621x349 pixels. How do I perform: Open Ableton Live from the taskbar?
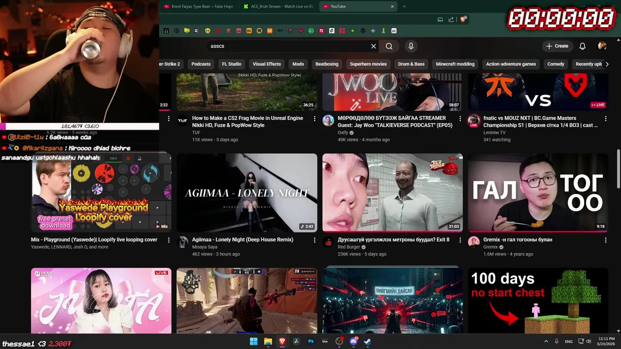tap(325, 341)
